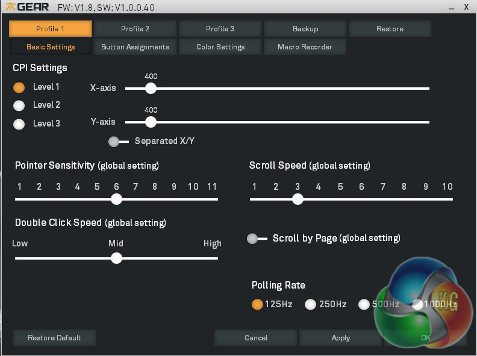Click the Apply button

(341, 338)
